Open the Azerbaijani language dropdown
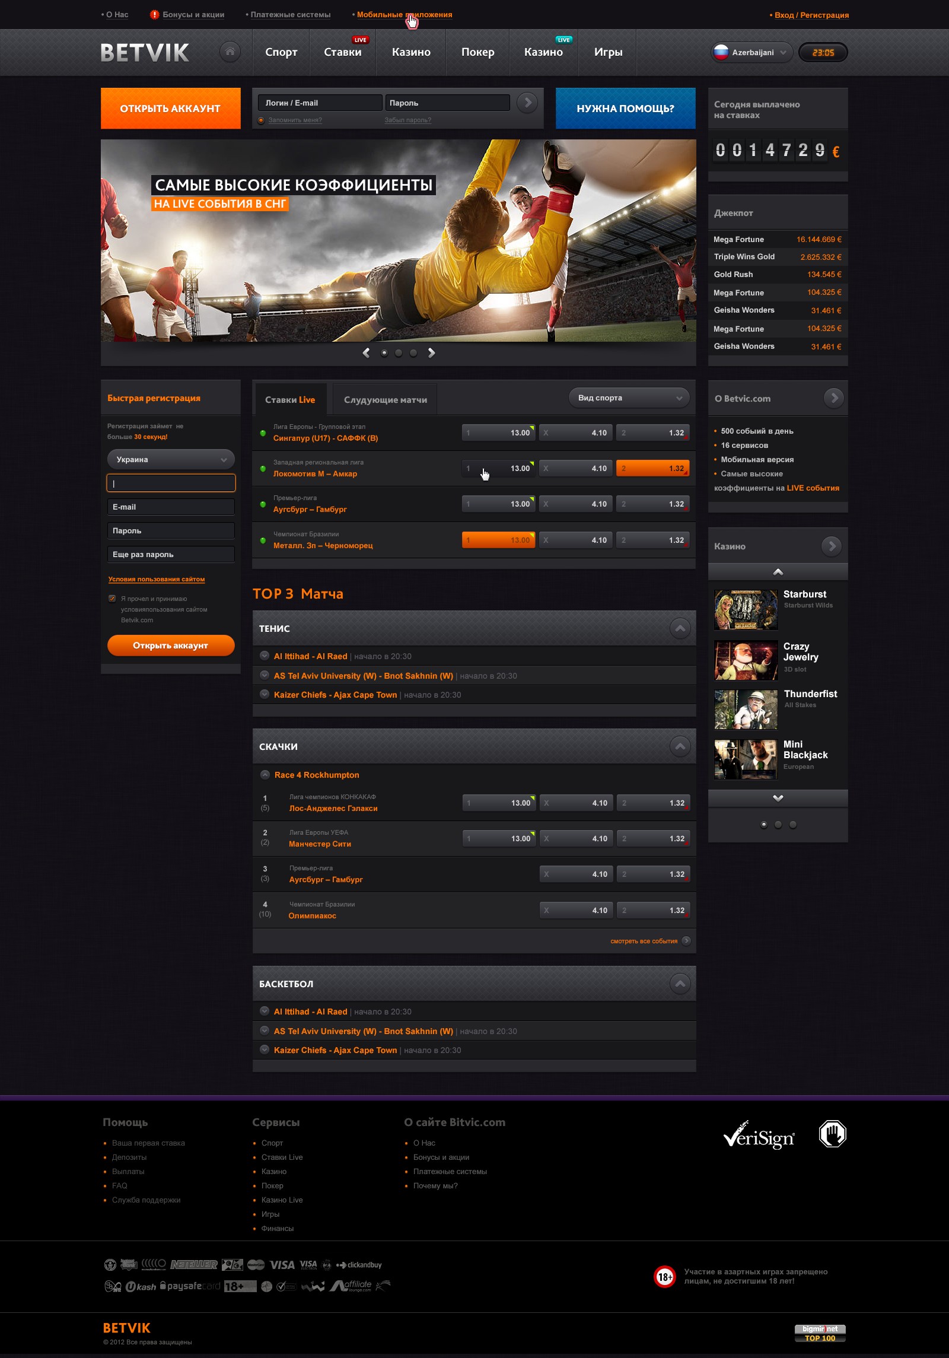 pyautogui.click(x=751, y=52)
